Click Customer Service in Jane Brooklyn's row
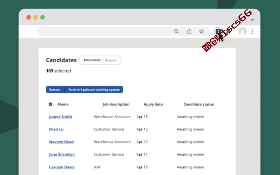 109,154
